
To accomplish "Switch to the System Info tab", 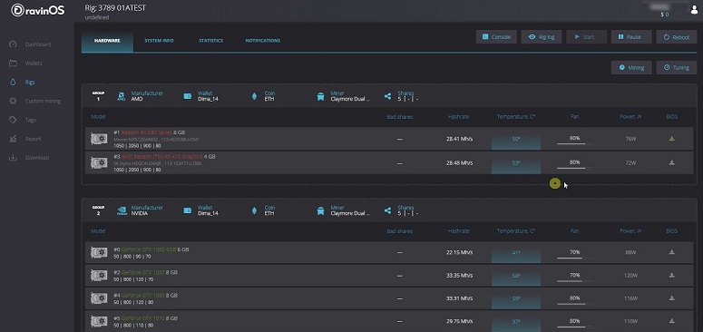I will pyautogui.click(x=159, y=40).
